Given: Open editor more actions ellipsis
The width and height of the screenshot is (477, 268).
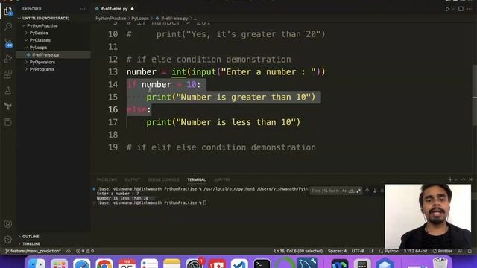Looking at the screenshot, I should [x=470, y=9].
